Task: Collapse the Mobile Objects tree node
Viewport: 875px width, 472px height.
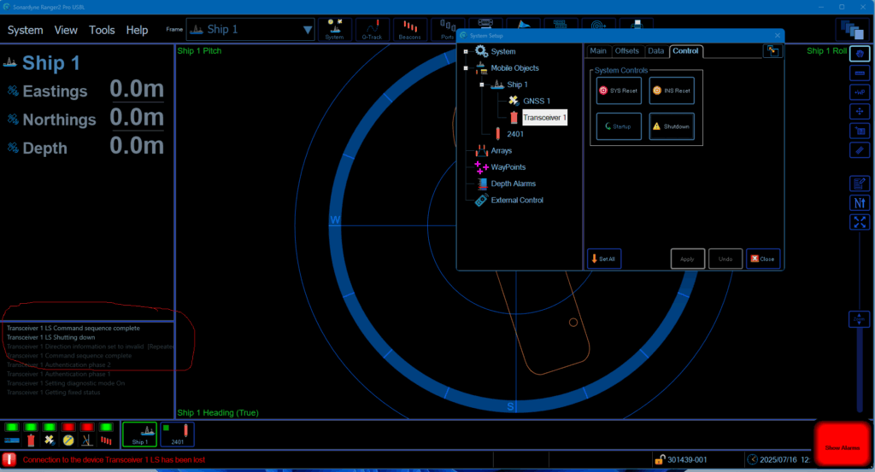Action: tap(466, 68)
